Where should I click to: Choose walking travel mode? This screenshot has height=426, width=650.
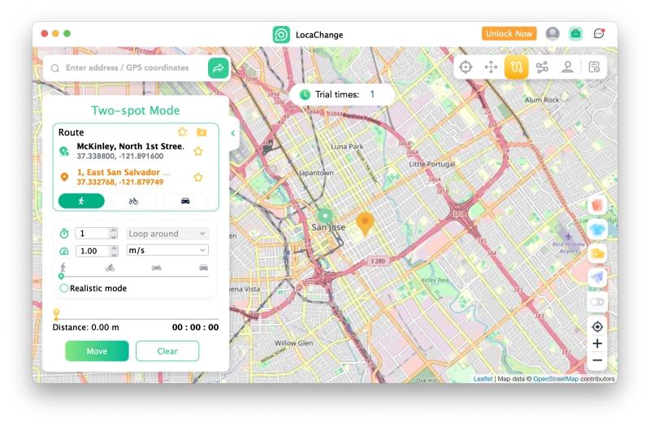tap(81, 201)
